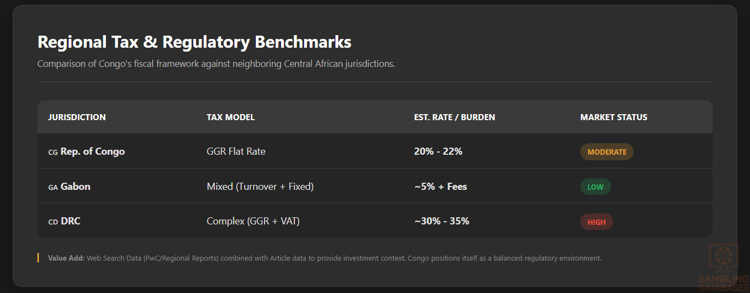Click the 20% - 22% rate value
Screen dimensions: 750x293
click(x=438, y=151)
